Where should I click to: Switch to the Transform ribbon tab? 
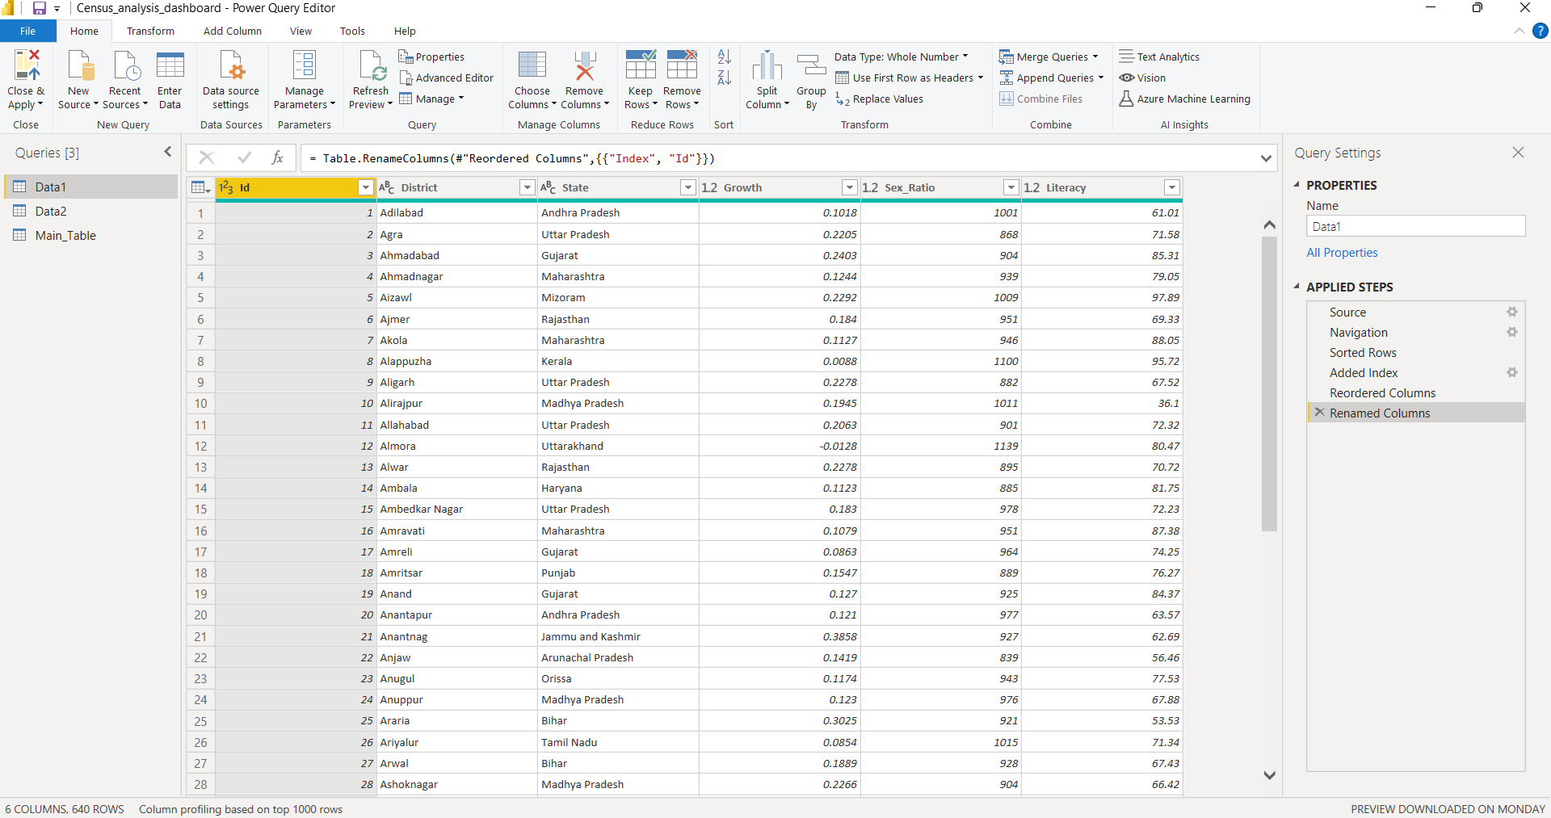(150, 31)
